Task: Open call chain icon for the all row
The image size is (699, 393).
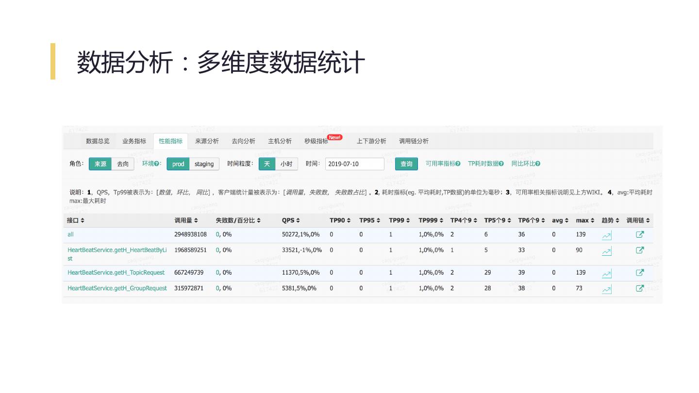Action: [640, 235]
